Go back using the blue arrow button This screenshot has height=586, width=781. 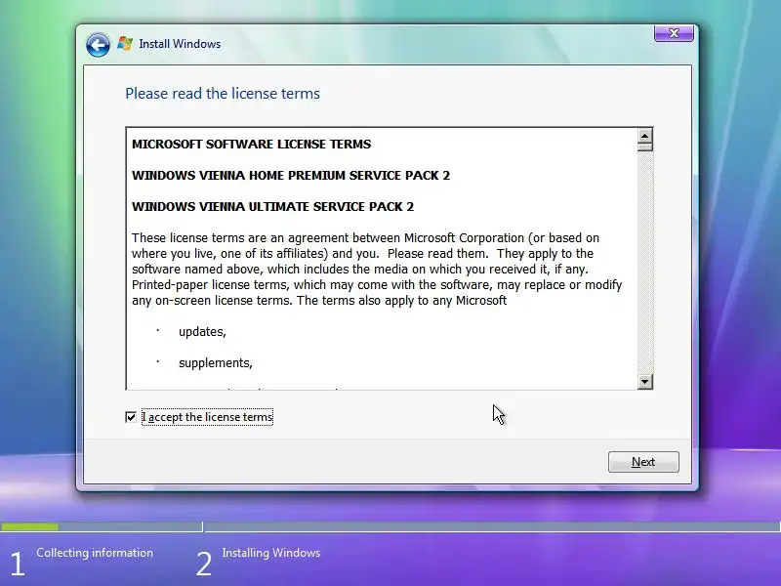(98, 45)
